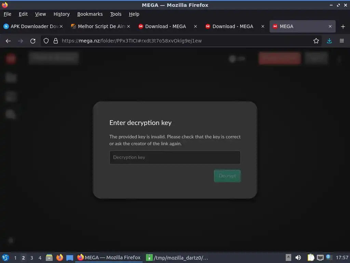
Task: Maximize the Firefox window
Action: (x=338, y=5)
